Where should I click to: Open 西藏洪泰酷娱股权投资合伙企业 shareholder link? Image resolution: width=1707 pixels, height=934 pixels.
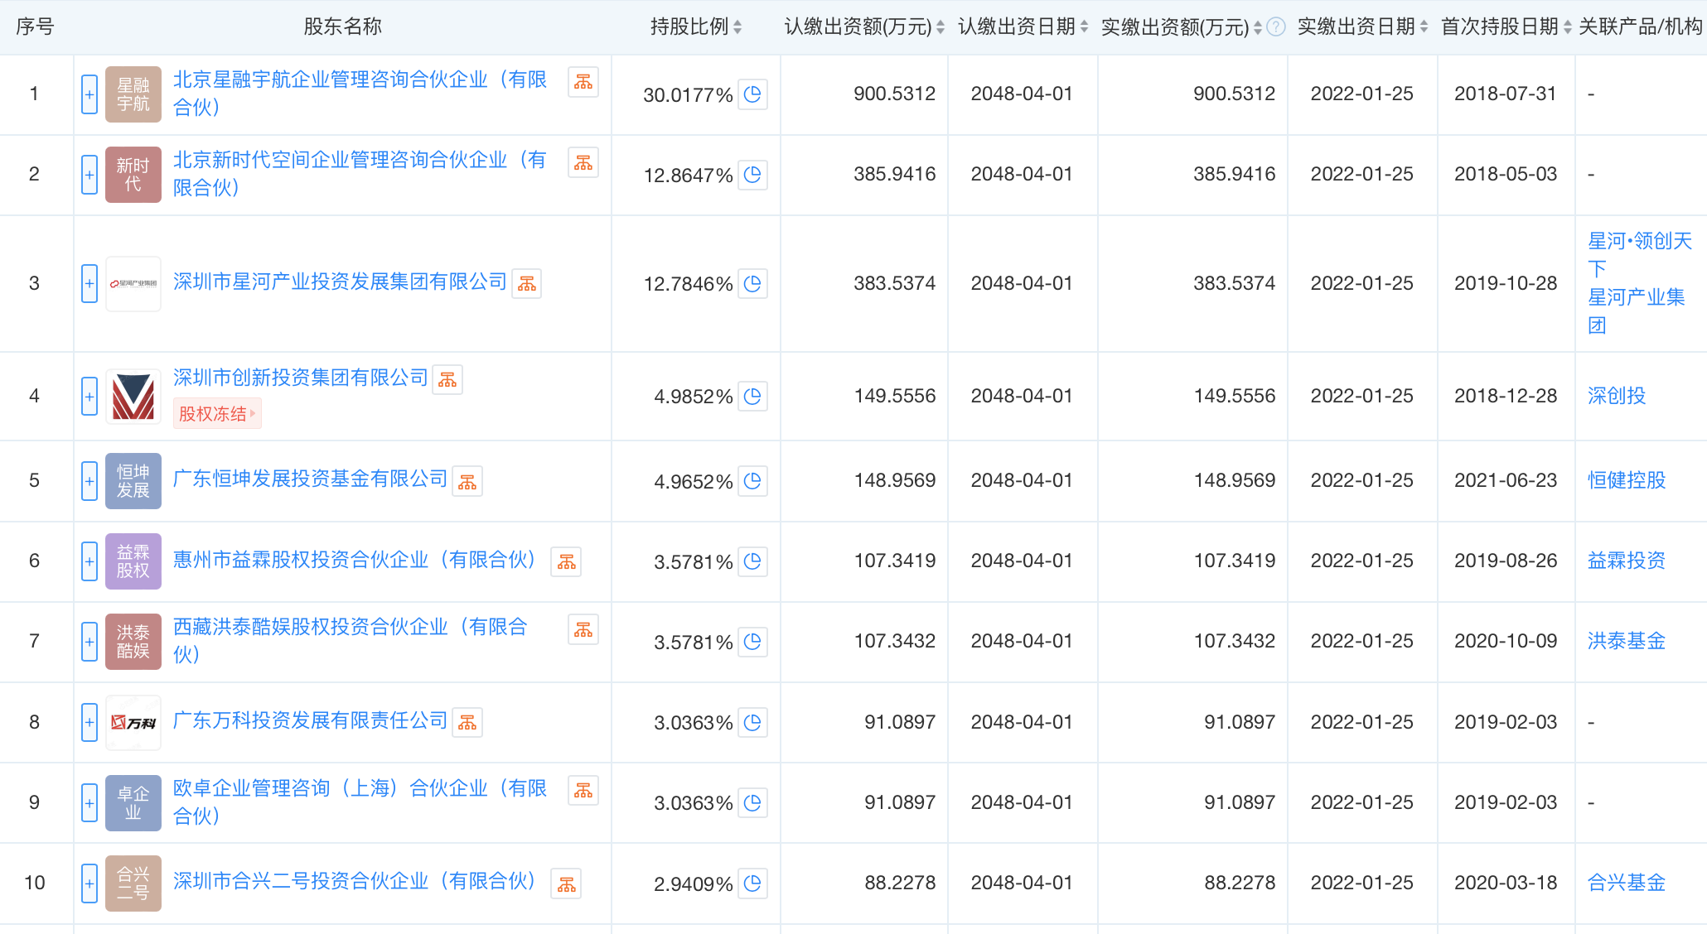350,627
